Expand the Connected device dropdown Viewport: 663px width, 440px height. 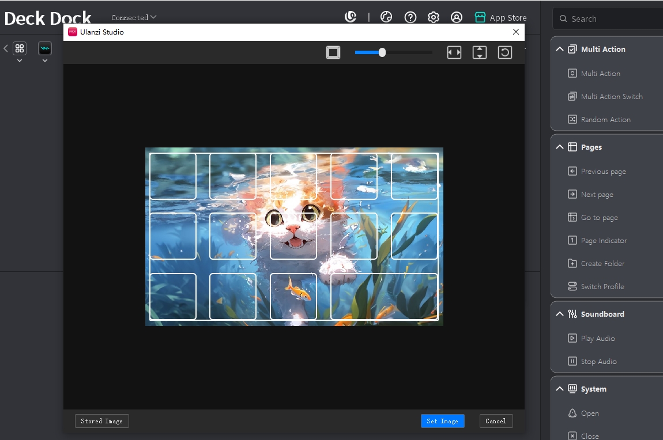(134, 17)
